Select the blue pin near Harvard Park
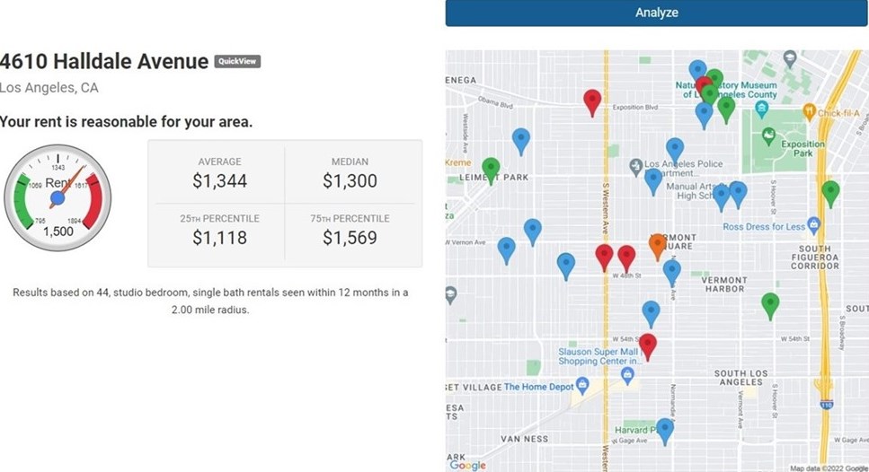This screenshot has height=472, width=869. 664,430
